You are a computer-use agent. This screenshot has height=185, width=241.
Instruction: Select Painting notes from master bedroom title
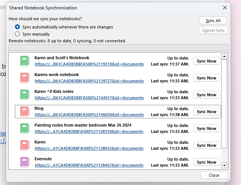click(83, 125)
